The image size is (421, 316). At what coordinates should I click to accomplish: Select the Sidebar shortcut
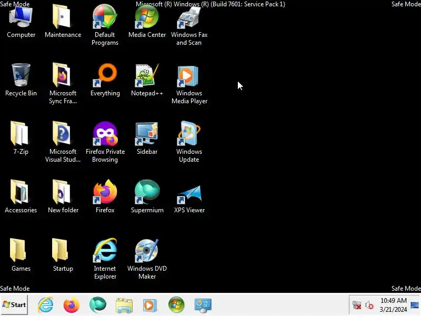click(147, 139)
